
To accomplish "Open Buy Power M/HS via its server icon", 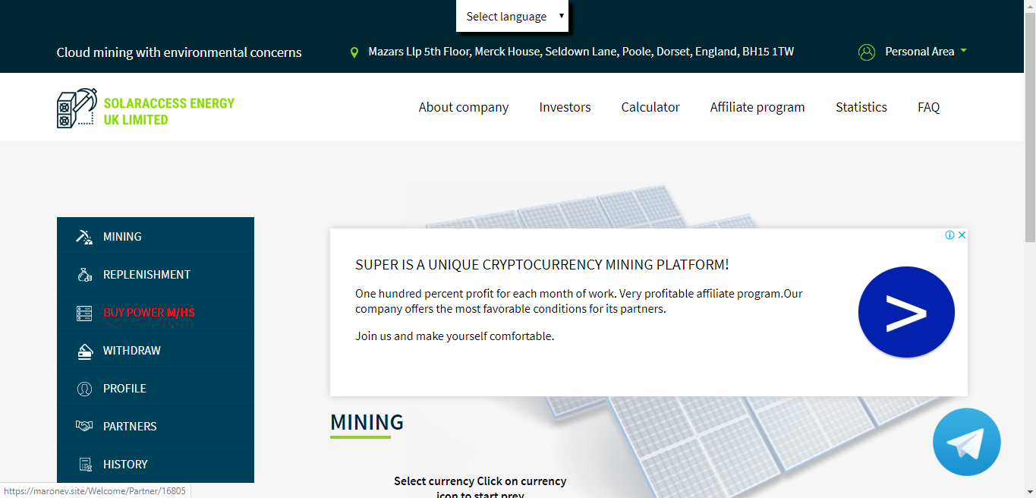I will [84, 312].
